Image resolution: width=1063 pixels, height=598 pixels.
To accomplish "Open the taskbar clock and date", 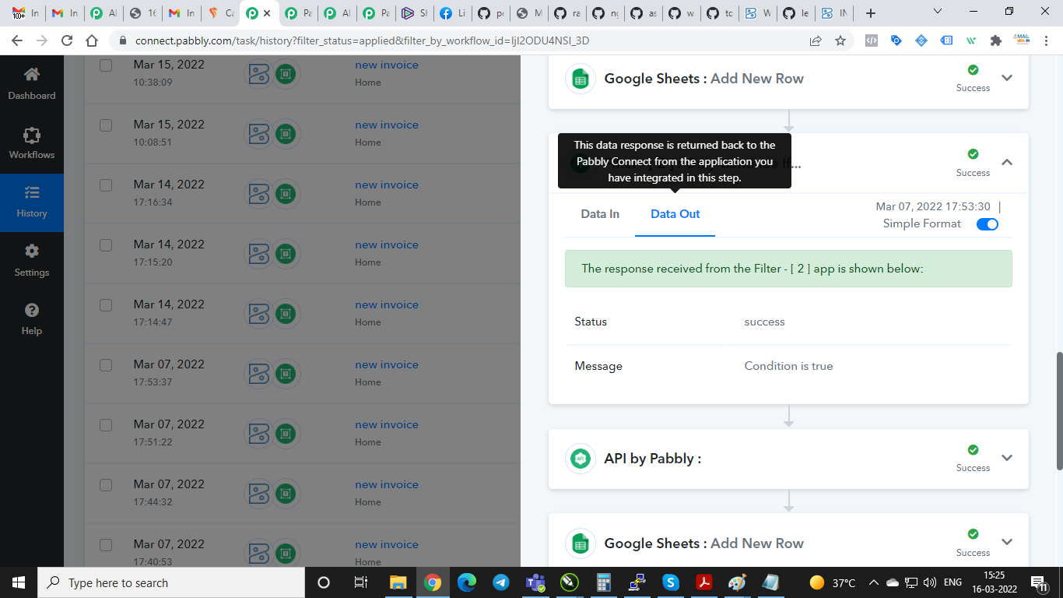I will coord(994,582).
